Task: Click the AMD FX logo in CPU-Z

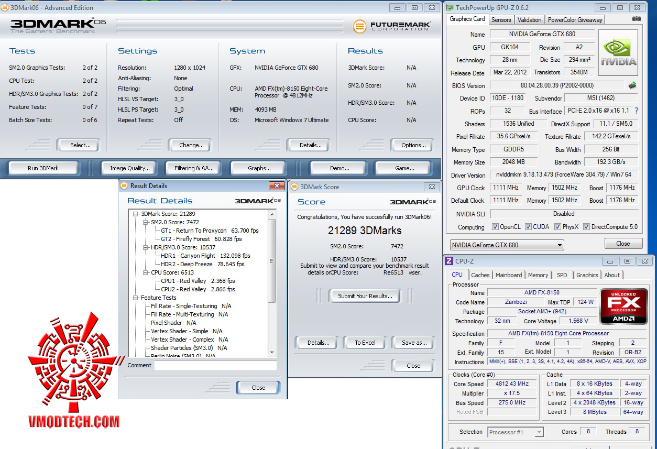Action: pos(624,307)
